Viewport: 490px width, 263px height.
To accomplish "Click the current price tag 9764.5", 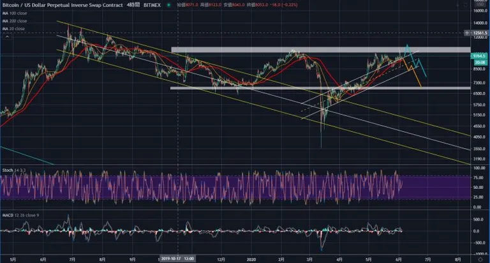I will tap(479, 56).
